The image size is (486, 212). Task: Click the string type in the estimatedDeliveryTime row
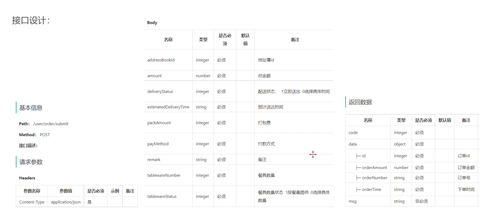(x=201, y=107)
